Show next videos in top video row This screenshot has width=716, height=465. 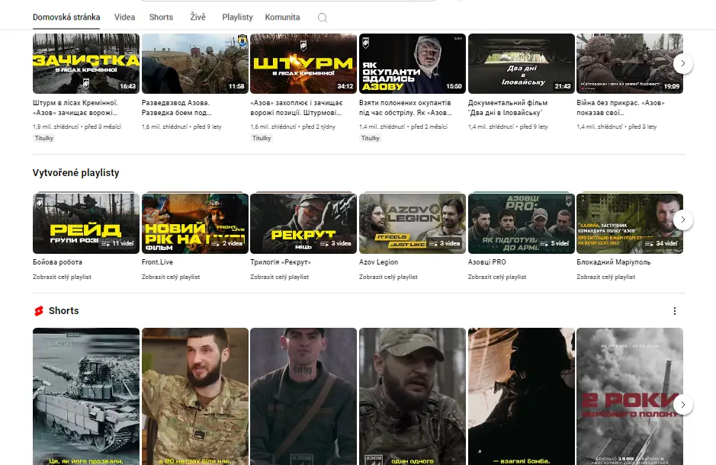click(682, 63)
